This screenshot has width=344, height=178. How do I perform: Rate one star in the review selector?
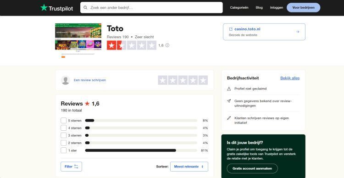(x=162, y=80)
